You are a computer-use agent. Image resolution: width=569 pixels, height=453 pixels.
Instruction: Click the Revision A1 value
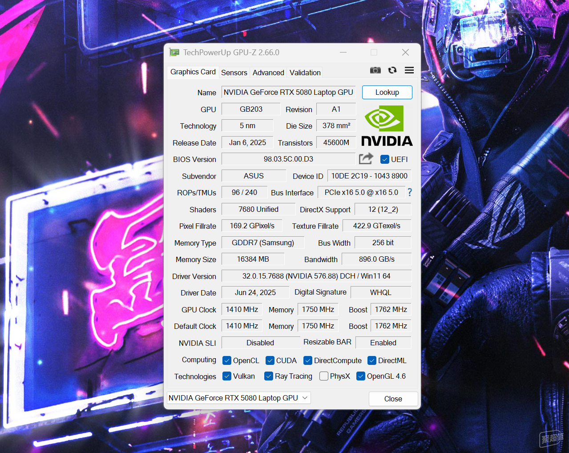coord(336,109)
